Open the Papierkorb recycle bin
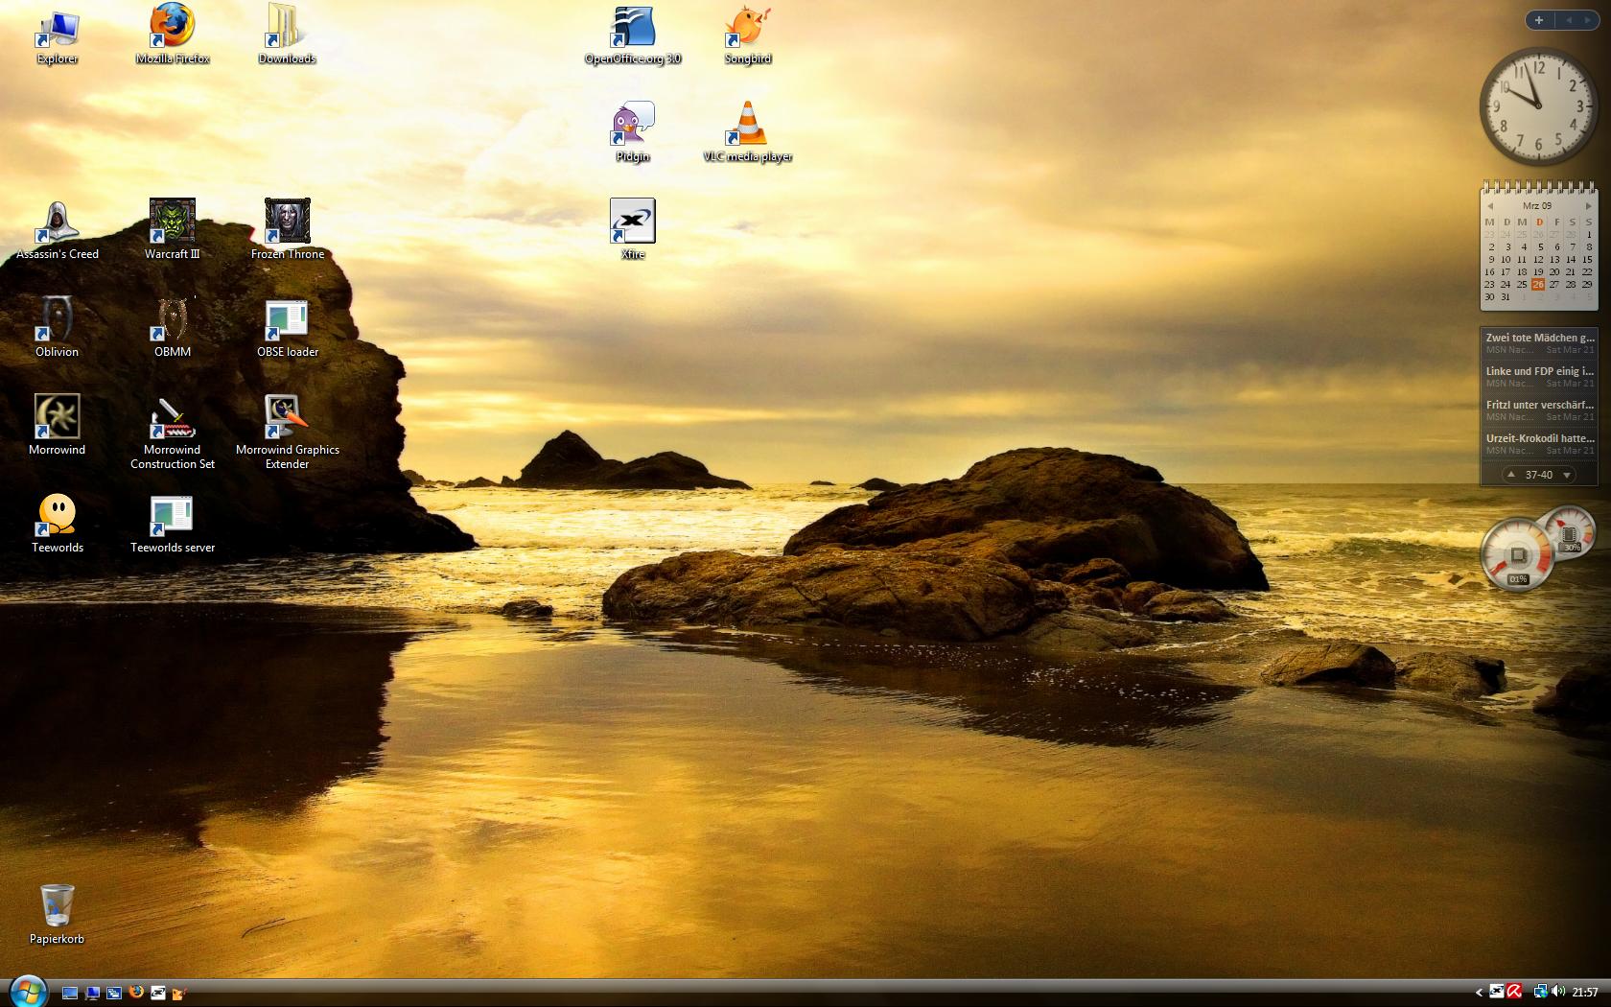This screenshot has width=1611, height=1007. (x=58, y=907)
